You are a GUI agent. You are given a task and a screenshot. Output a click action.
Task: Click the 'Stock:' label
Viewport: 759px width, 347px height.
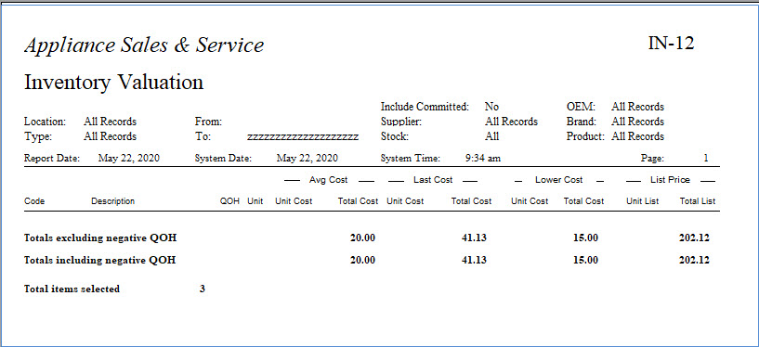tap(395, 136)
